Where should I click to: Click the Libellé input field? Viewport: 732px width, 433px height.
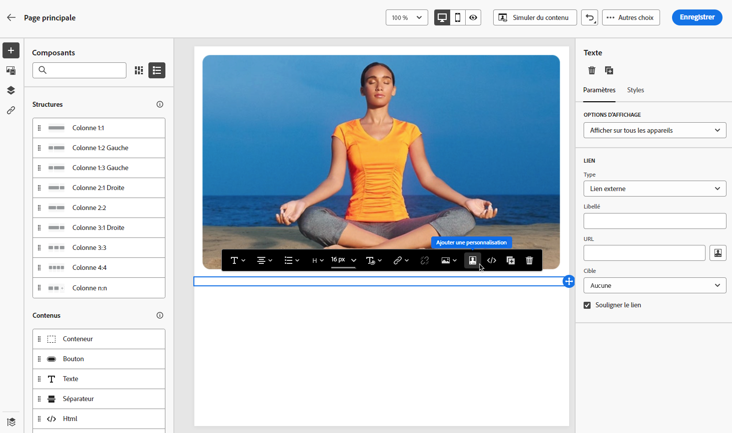(x=655, y=221)
